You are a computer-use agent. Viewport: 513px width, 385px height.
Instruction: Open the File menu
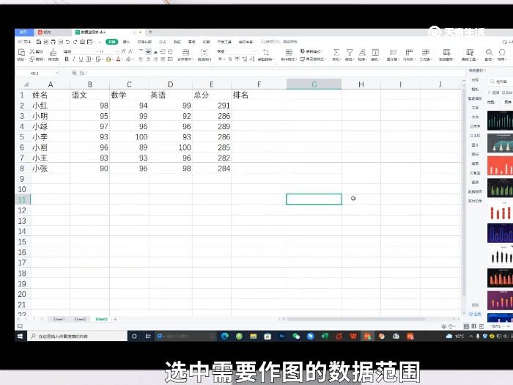point(24,42)
